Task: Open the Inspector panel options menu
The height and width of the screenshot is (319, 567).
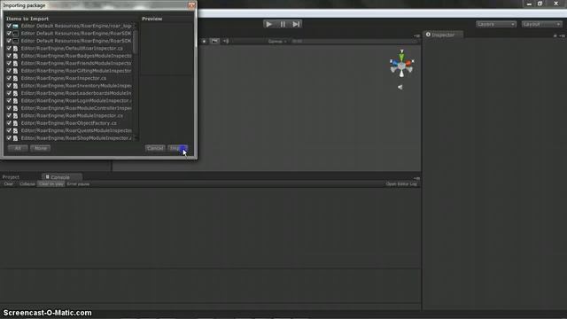Action: click(563, 35)
